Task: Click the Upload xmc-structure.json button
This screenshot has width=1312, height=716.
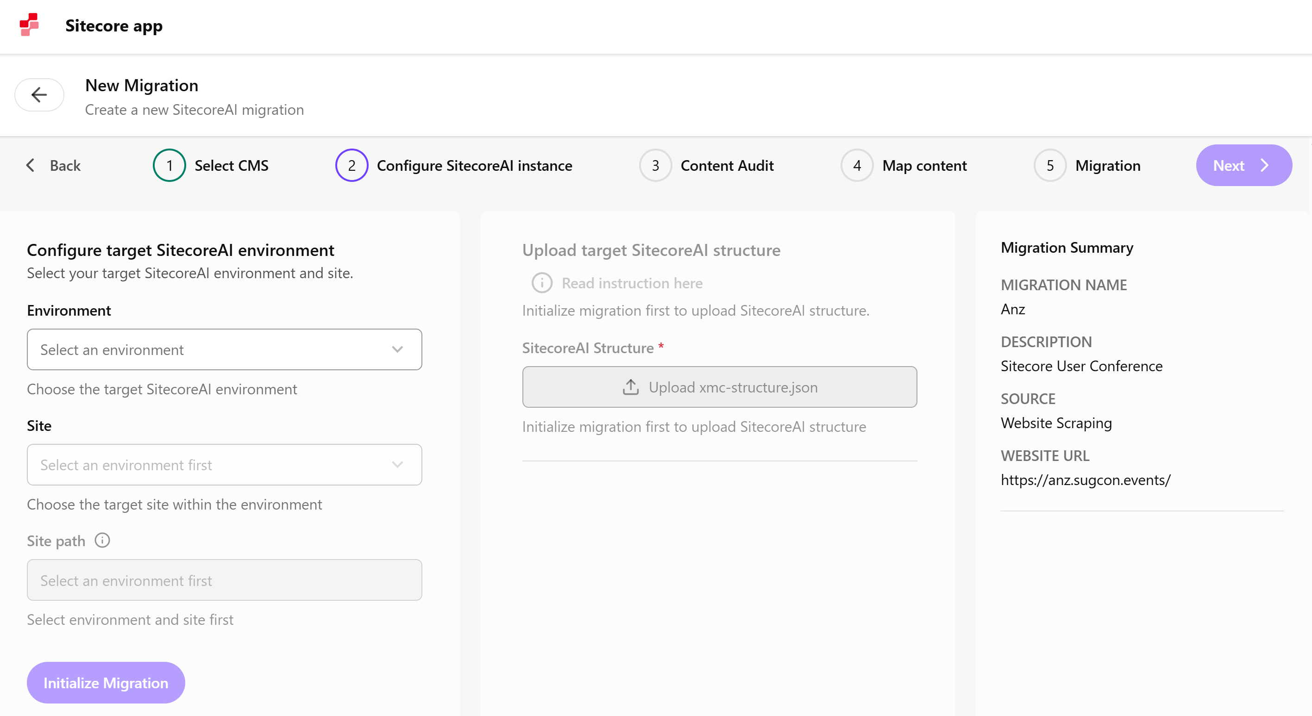Action: (x=720, y=387)
